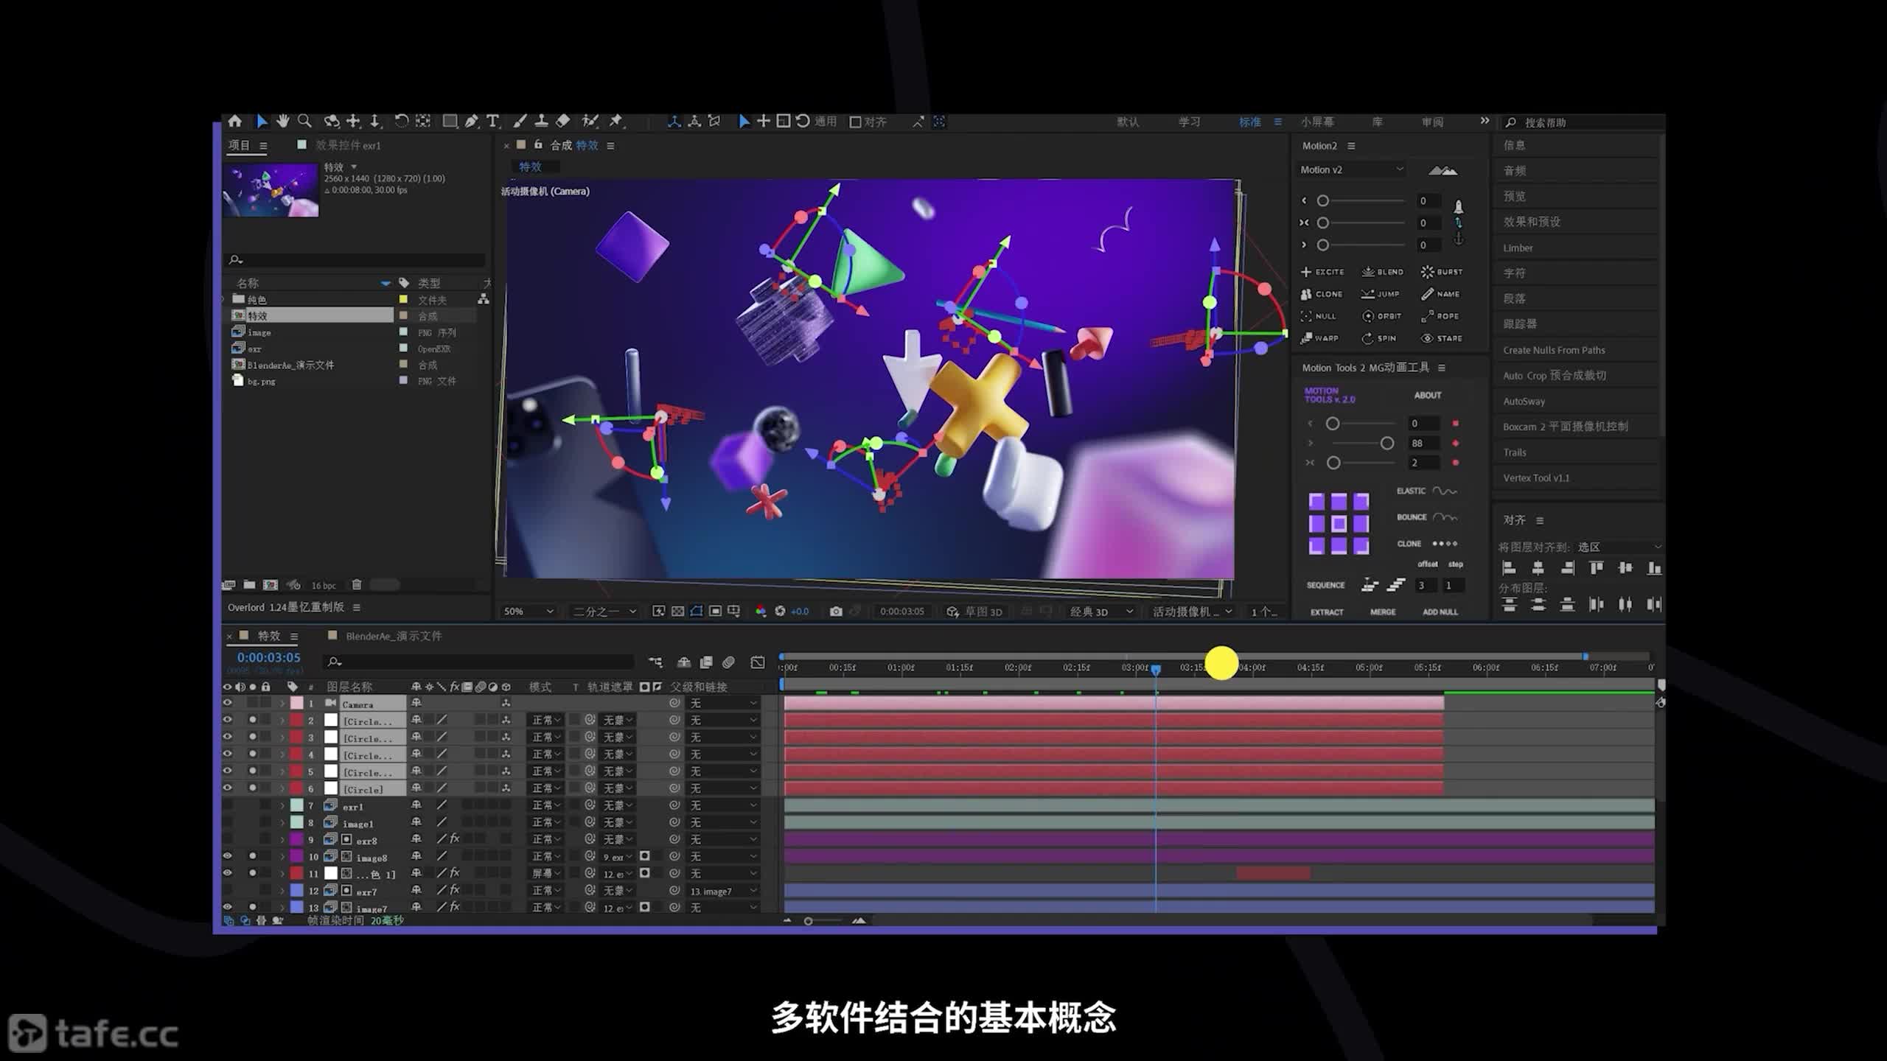The width and height of the screenshot is (1887, 1061).
Task: Click the trash delete icon in project panel
Action: [x=357, y=585]
